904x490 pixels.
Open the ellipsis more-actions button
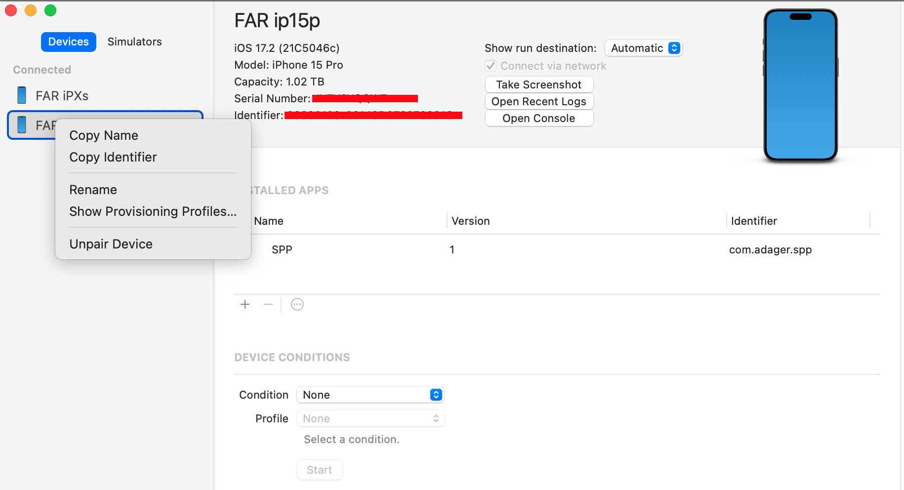(297, 304)
